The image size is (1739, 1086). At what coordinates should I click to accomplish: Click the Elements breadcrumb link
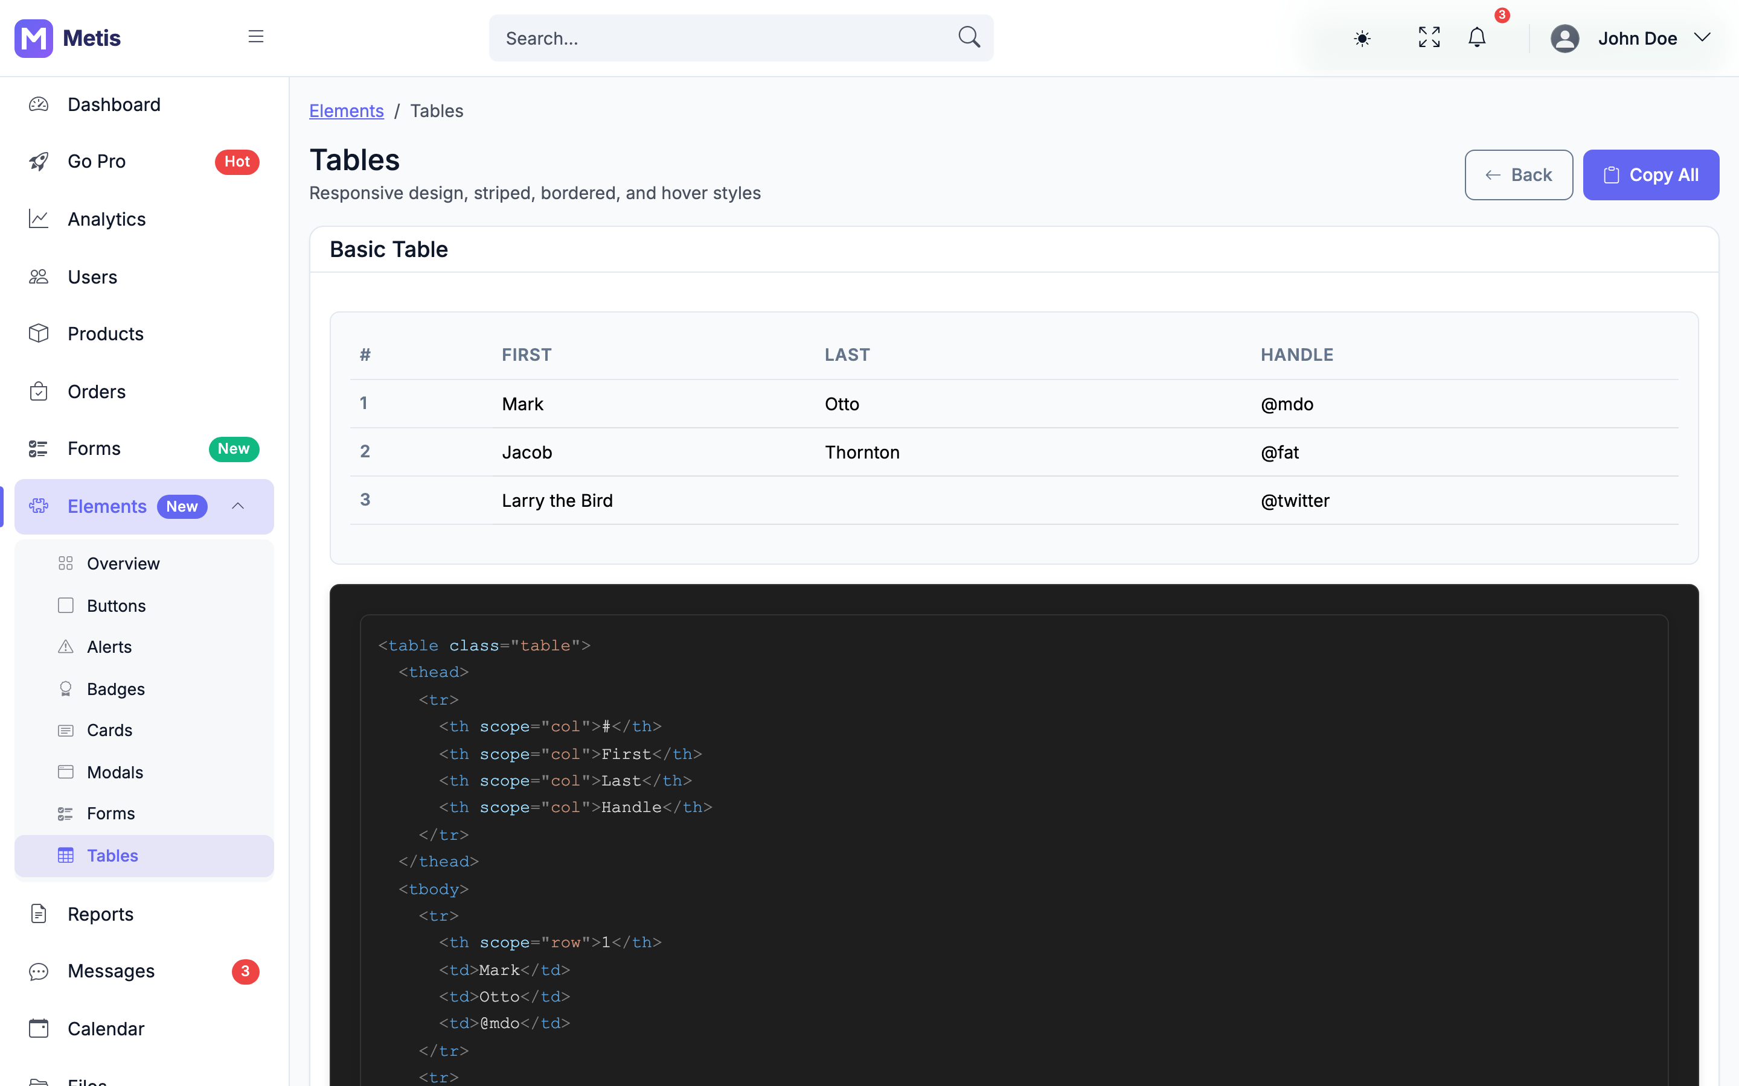tap(347, 110)
